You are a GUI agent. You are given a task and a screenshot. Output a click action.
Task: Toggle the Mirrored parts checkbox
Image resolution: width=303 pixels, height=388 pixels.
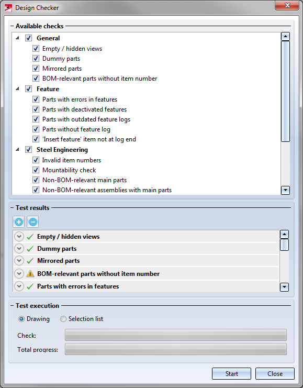[x=36, y=68]
